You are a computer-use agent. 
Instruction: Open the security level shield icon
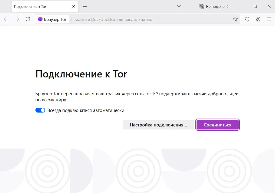point(247,19)
